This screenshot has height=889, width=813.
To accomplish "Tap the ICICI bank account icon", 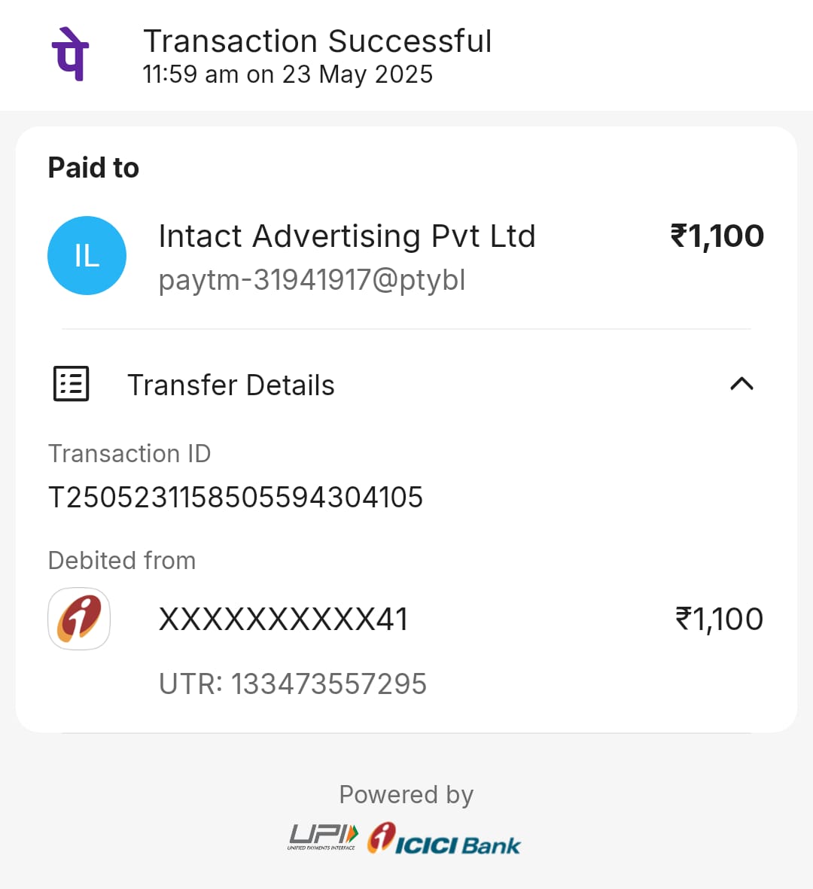I will [x=79, y=619].
